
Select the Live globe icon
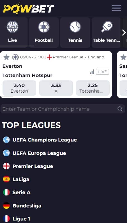13,27
